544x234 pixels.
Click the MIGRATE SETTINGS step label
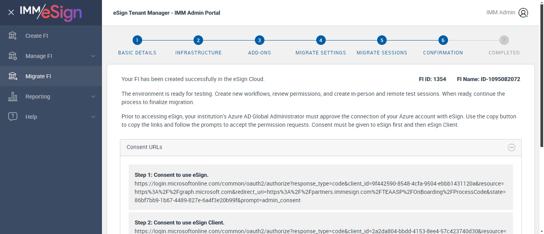point(321,53)
